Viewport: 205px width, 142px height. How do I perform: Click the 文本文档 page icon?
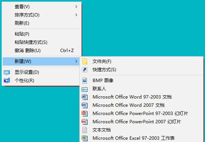point(85,130)
